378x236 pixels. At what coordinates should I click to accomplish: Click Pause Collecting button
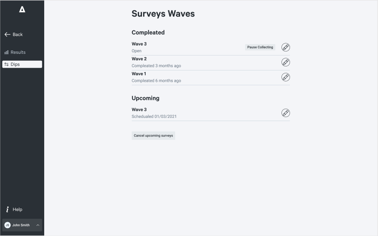(260, 47)
